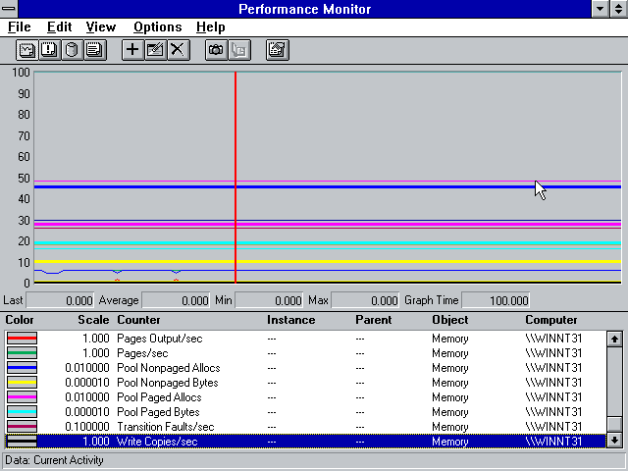Switch to Chart view toolbar icon

tap(27, 50)
